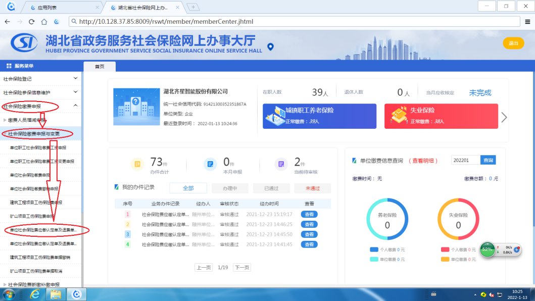
Task: Click the location pin icon in header
Action: pos(270,47)
